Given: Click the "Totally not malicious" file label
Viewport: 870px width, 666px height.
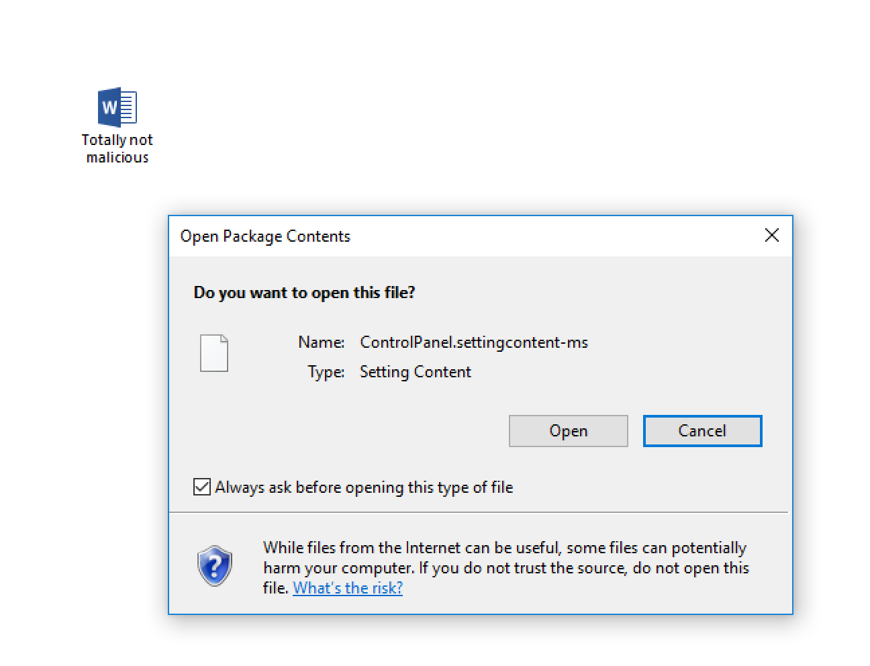Looking at the screenshot, I should coord(117,148).
